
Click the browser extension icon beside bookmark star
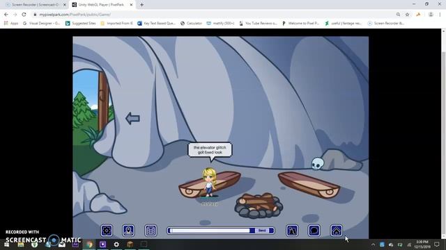418,15
